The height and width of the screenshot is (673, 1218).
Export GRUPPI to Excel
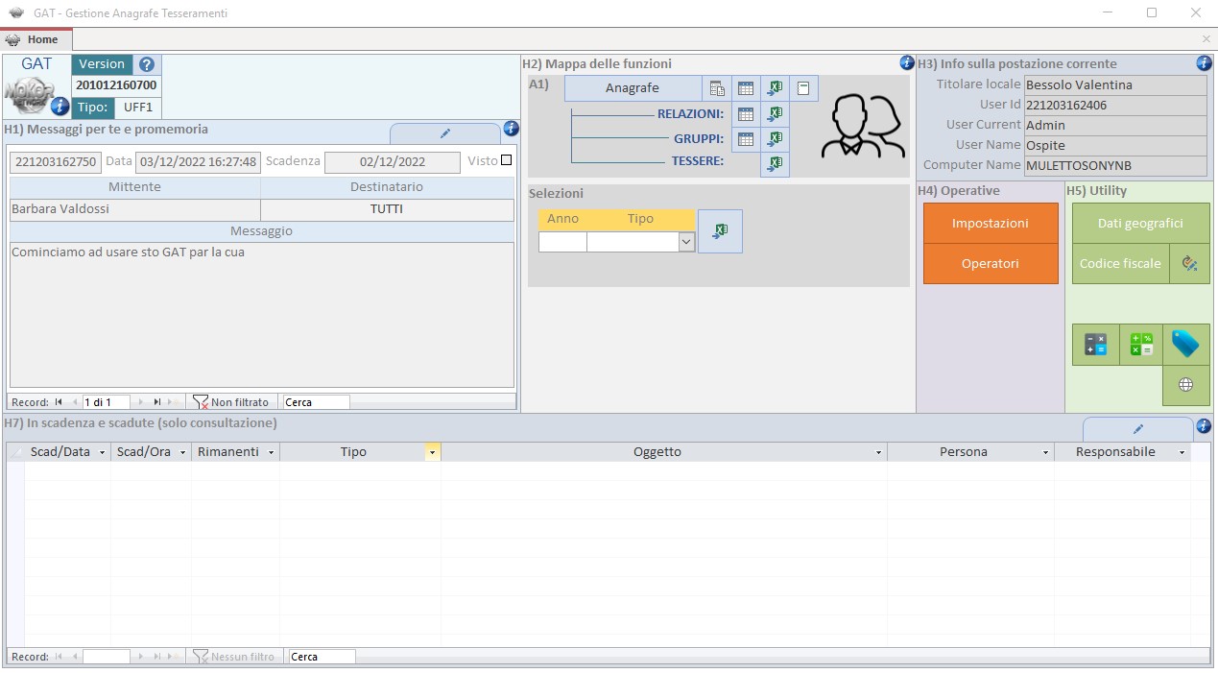(775, 139)
